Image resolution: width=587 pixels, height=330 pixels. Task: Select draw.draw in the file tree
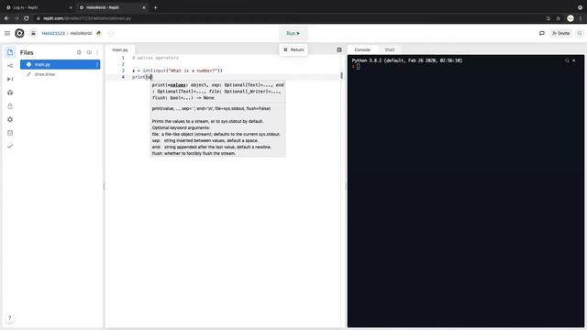[60, 74]
